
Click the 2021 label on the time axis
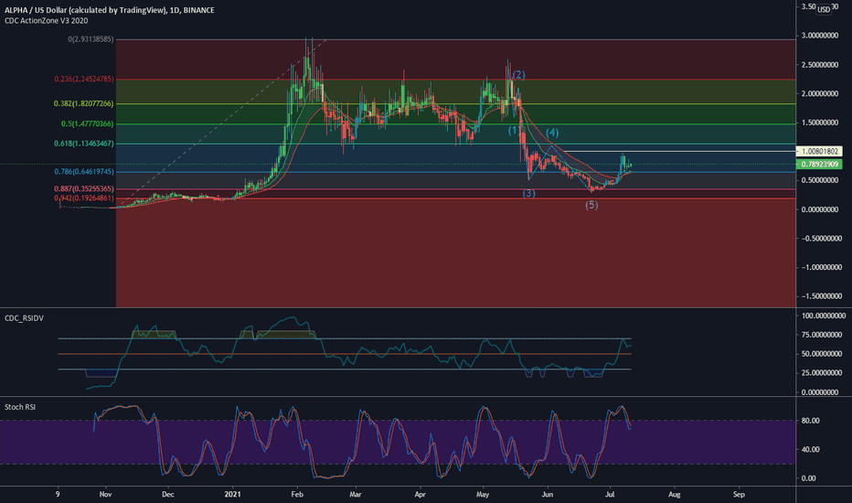[232, 494]
